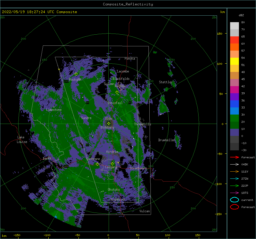Click the green 22JP arrow icon
256x239 pixels.
(234, 186)
